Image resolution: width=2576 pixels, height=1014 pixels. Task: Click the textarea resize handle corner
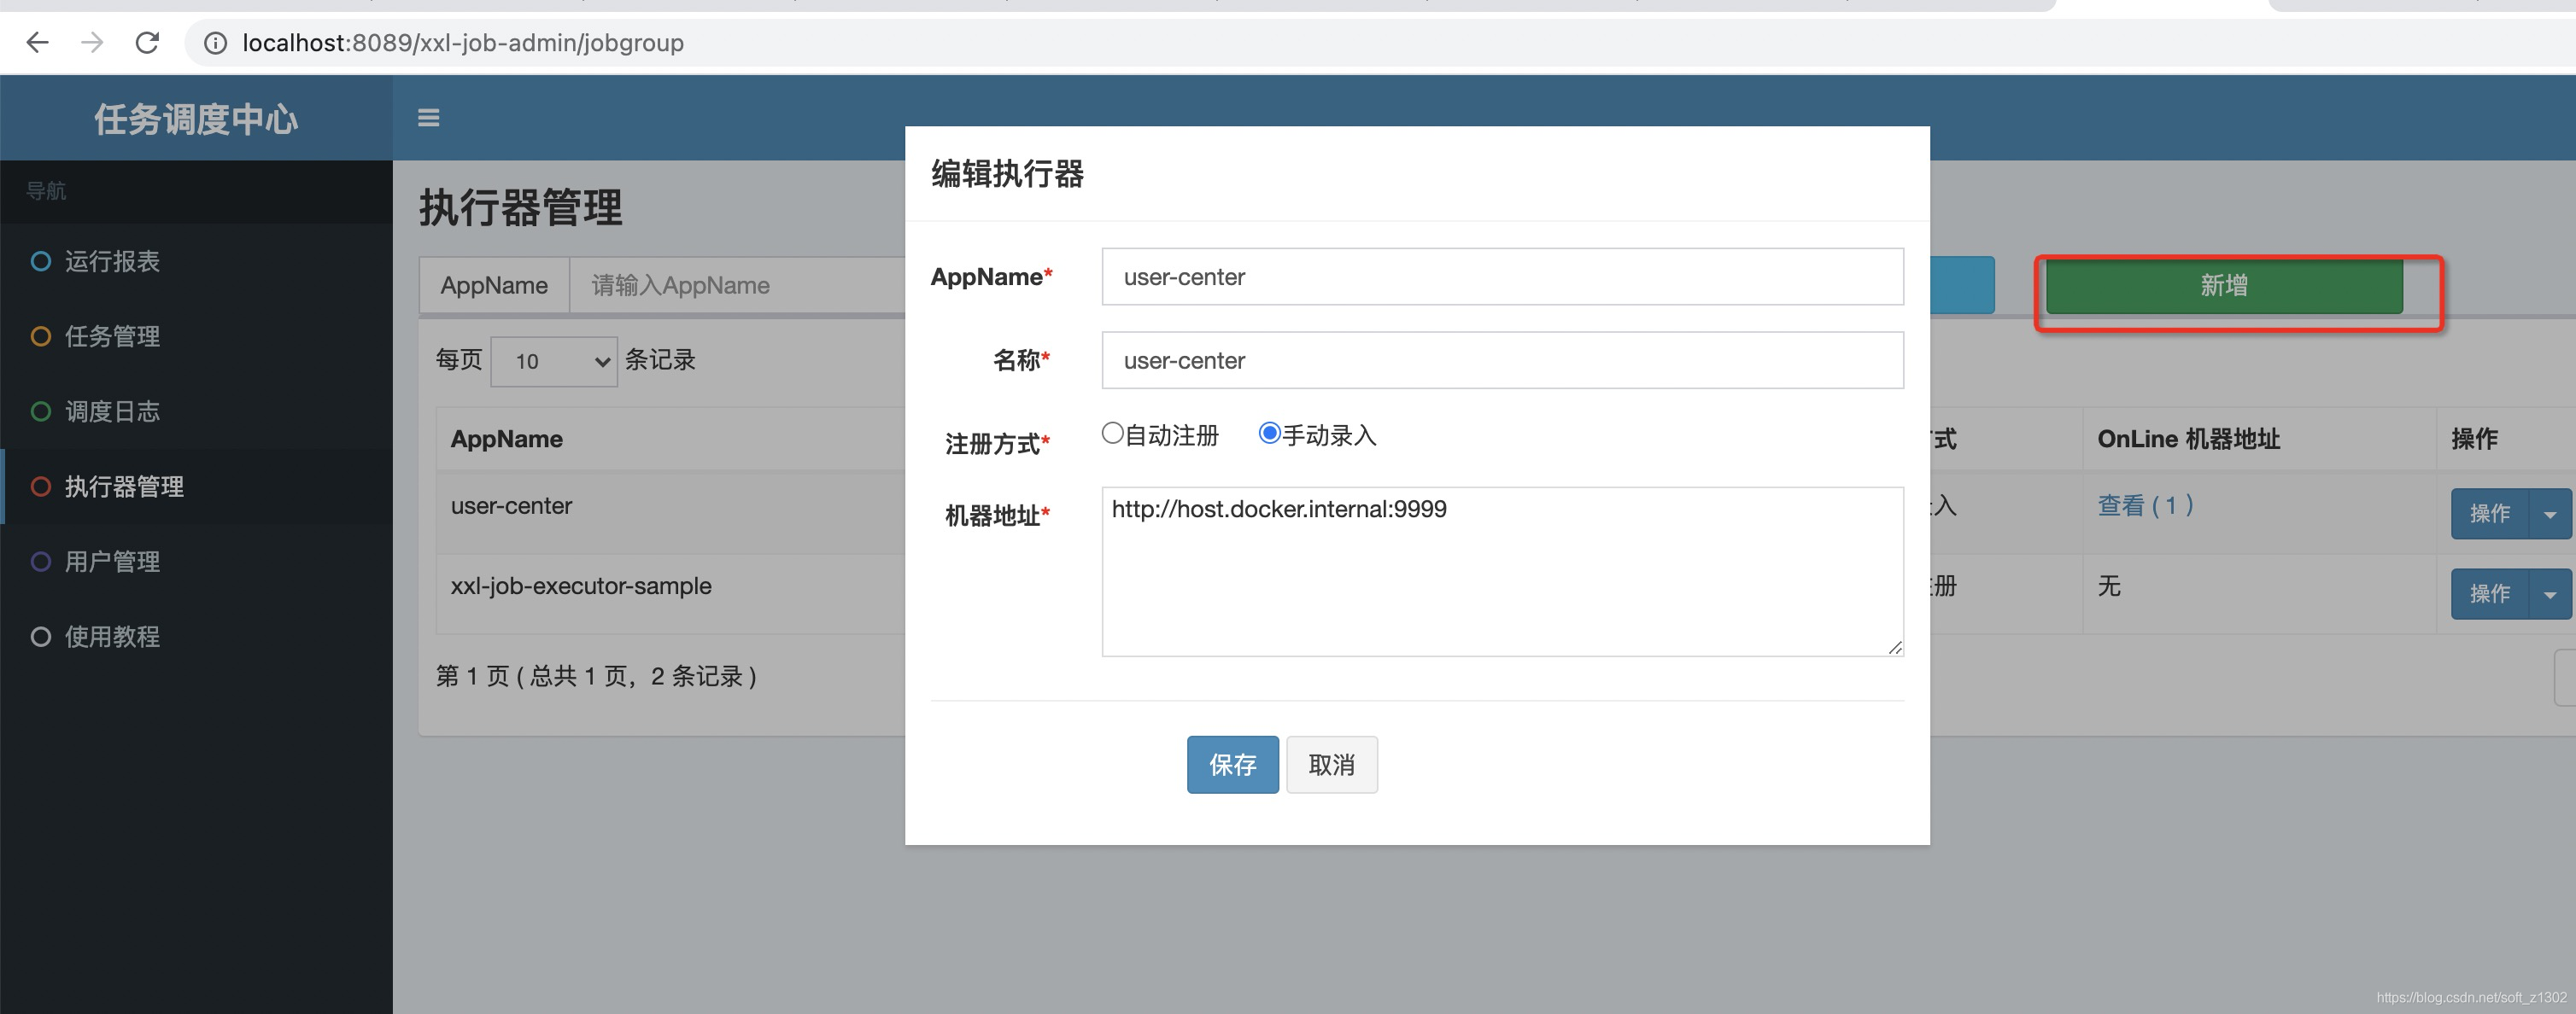point(1894,647)
